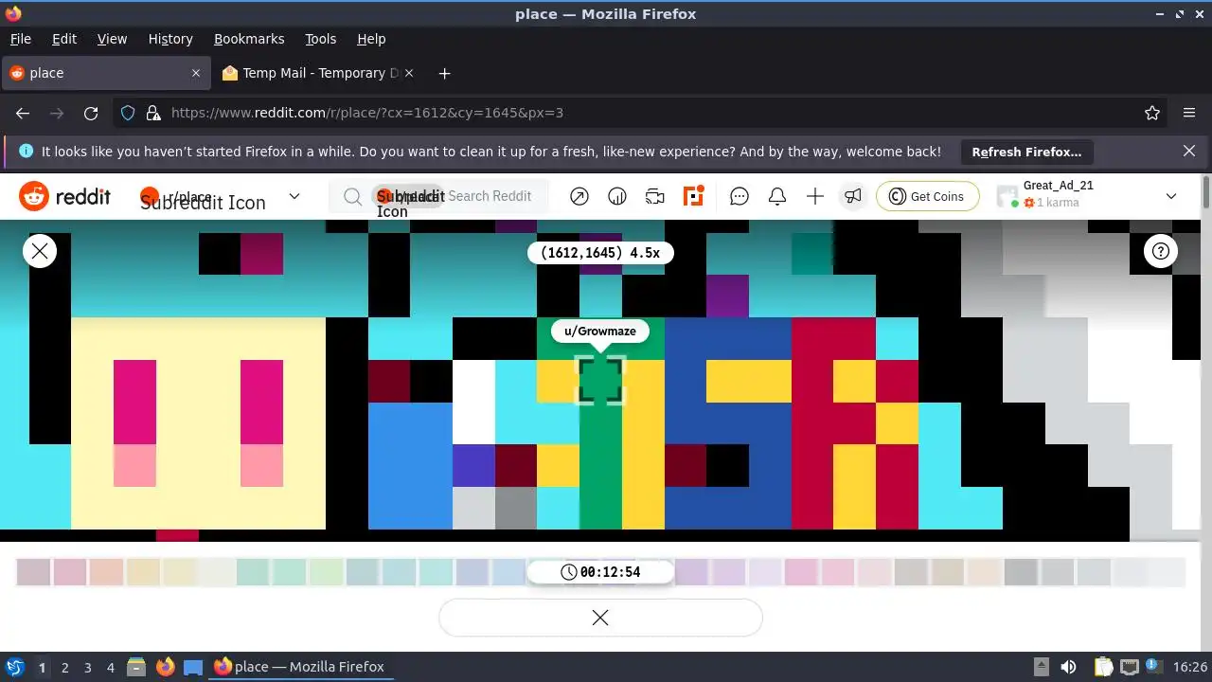This screenshot has width=1212, height=682.
Task: Click the user avatar thumbnail
Action: 1007,196
